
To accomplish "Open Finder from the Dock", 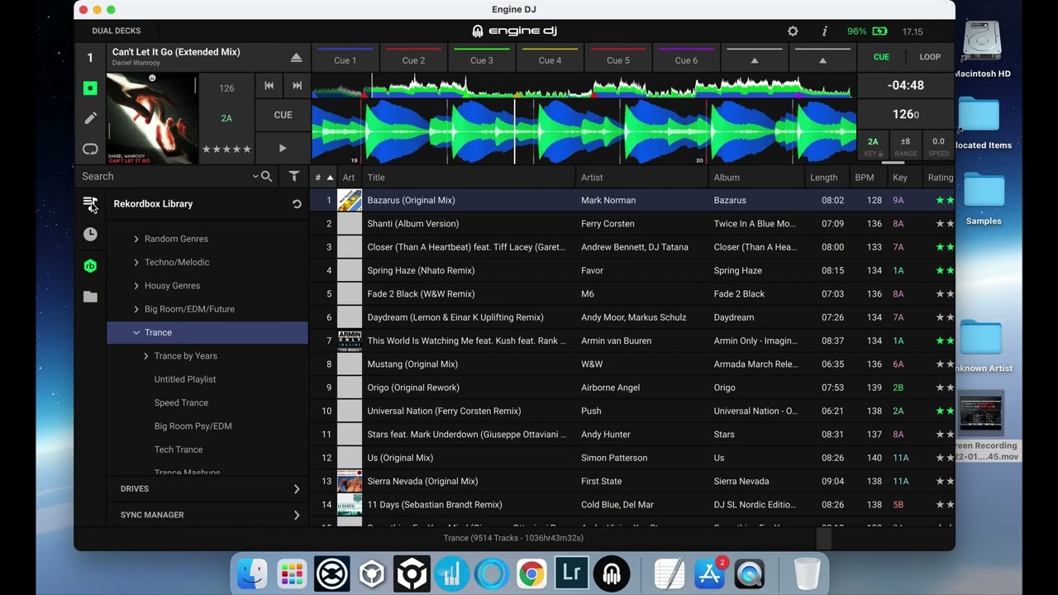I will point(252,574).
